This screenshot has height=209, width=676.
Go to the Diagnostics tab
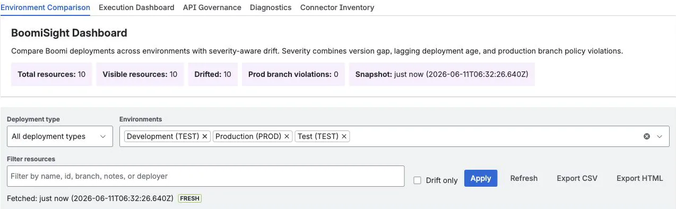(x=271, y=7)
